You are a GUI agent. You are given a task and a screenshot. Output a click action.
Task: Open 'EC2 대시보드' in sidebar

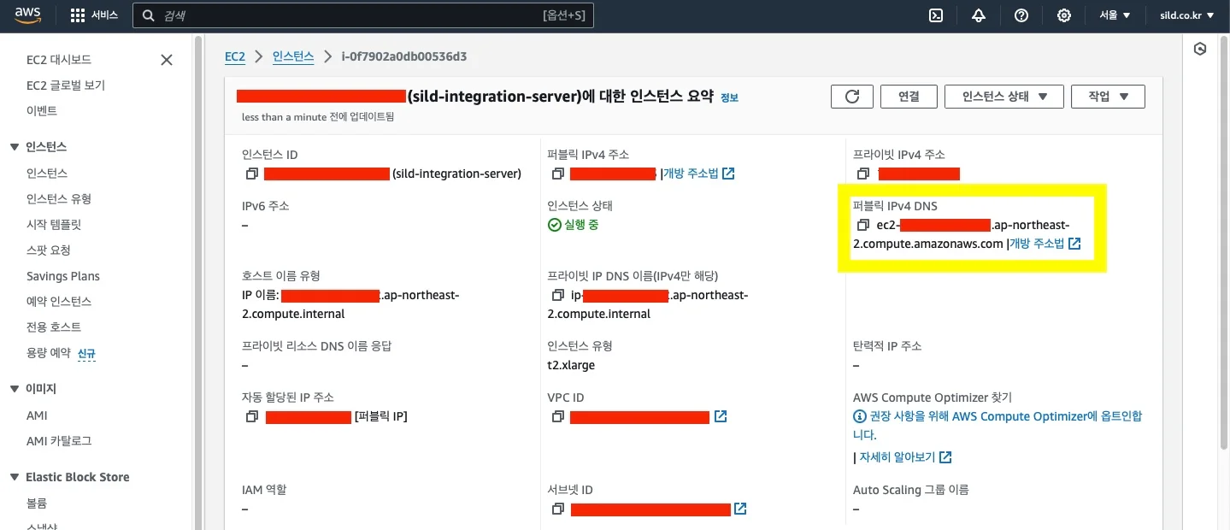[59, 60]
